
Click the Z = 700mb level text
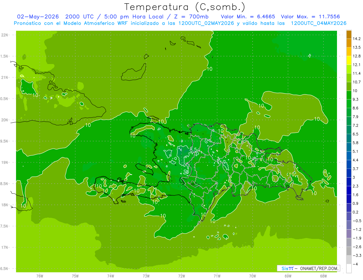[190, 17]
